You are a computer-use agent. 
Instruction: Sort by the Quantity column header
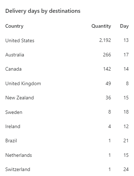(101, 26)
